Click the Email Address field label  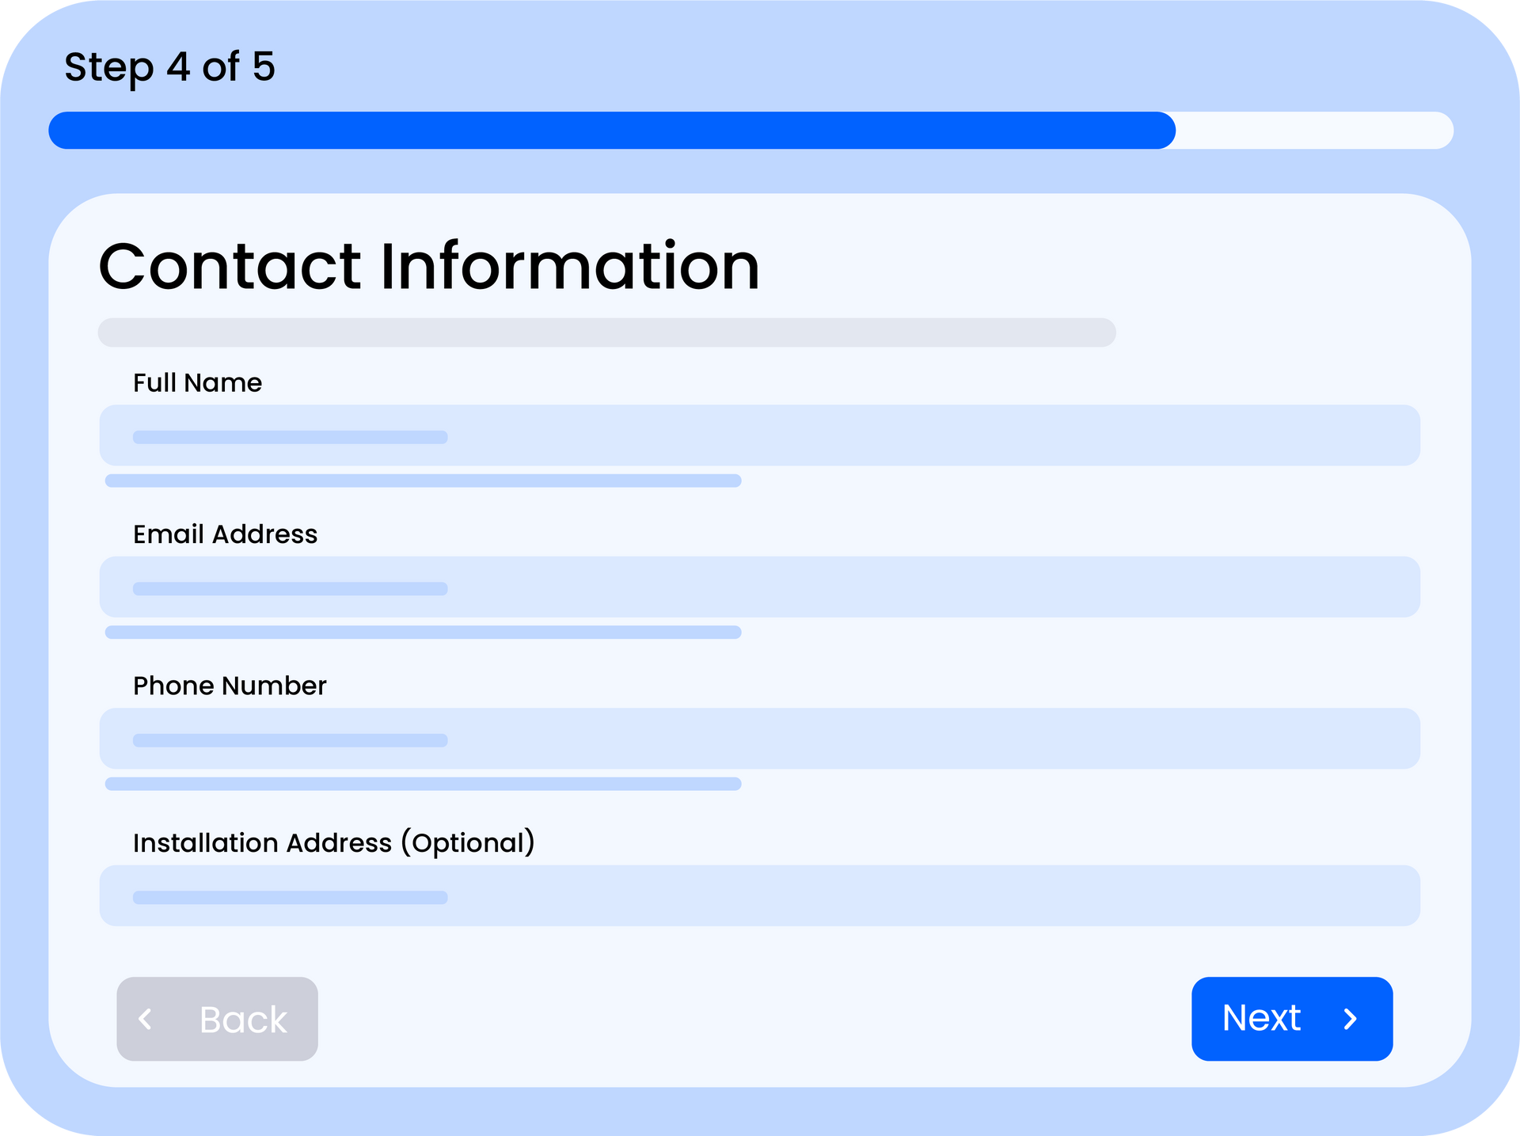[x=225, y=534]
